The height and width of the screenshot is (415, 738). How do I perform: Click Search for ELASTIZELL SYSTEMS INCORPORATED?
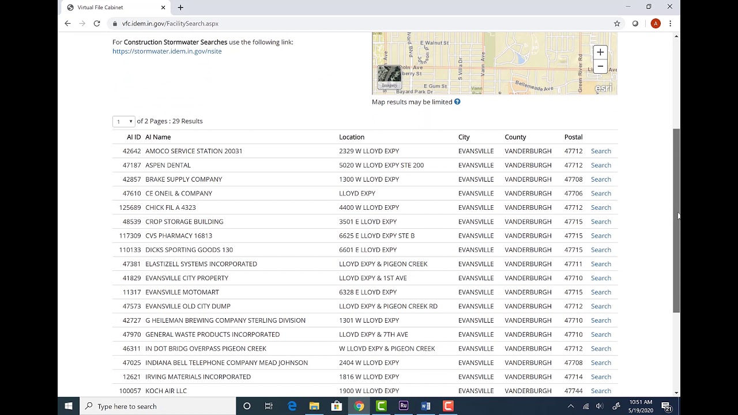coord(601,264)
